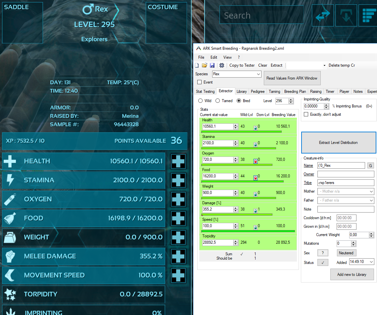Add a point to Stamina in ARK
The image size is (377, 315).
click(x=178, y=180)
